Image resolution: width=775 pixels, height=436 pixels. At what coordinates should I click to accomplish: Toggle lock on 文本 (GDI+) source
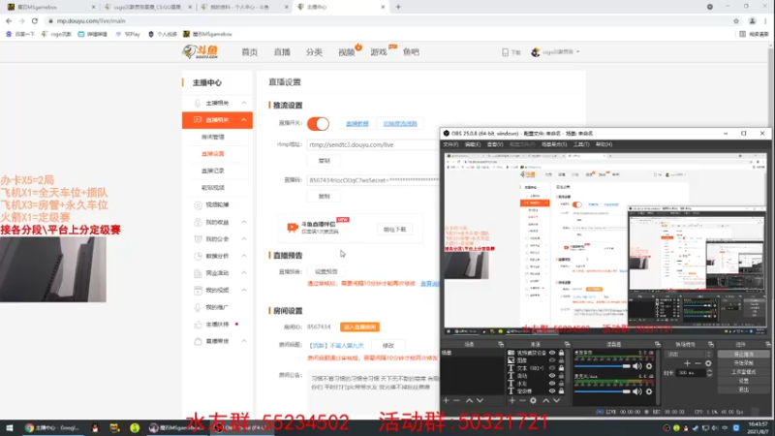tap(561, 368)
